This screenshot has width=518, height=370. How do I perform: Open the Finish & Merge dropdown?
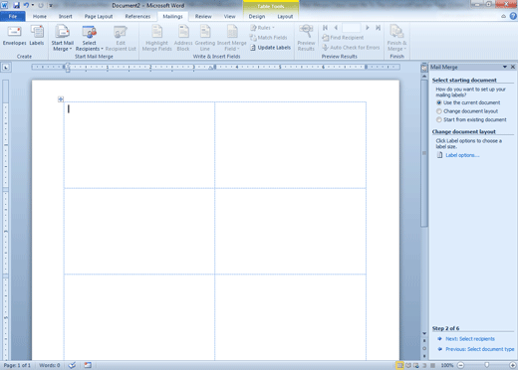tap(396, 39)
